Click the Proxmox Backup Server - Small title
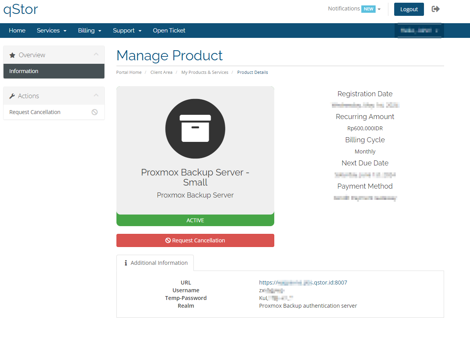This screenshot has height=339, width=470. 195,177
